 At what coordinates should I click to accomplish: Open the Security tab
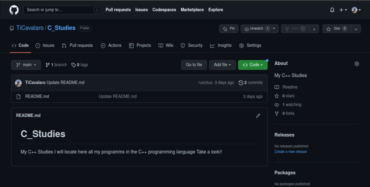[x=192, y=46]
